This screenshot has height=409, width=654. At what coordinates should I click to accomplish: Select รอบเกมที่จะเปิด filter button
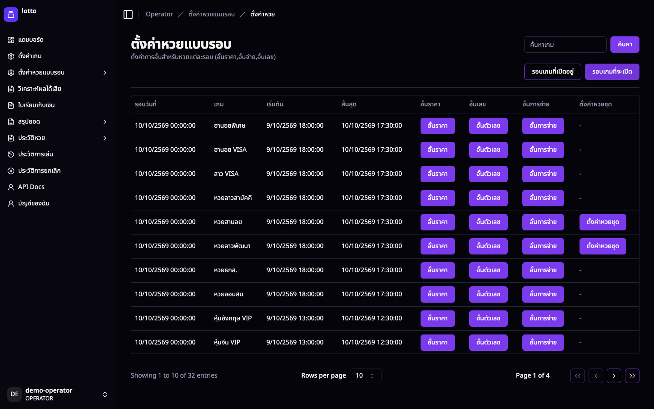coord(612,72)
